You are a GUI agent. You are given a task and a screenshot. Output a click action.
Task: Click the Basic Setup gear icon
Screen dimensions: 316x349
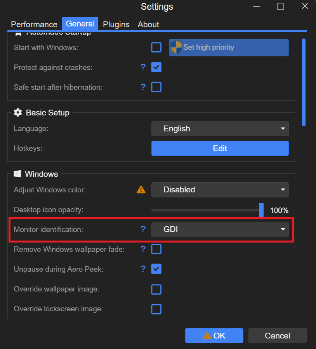[17, 113]
